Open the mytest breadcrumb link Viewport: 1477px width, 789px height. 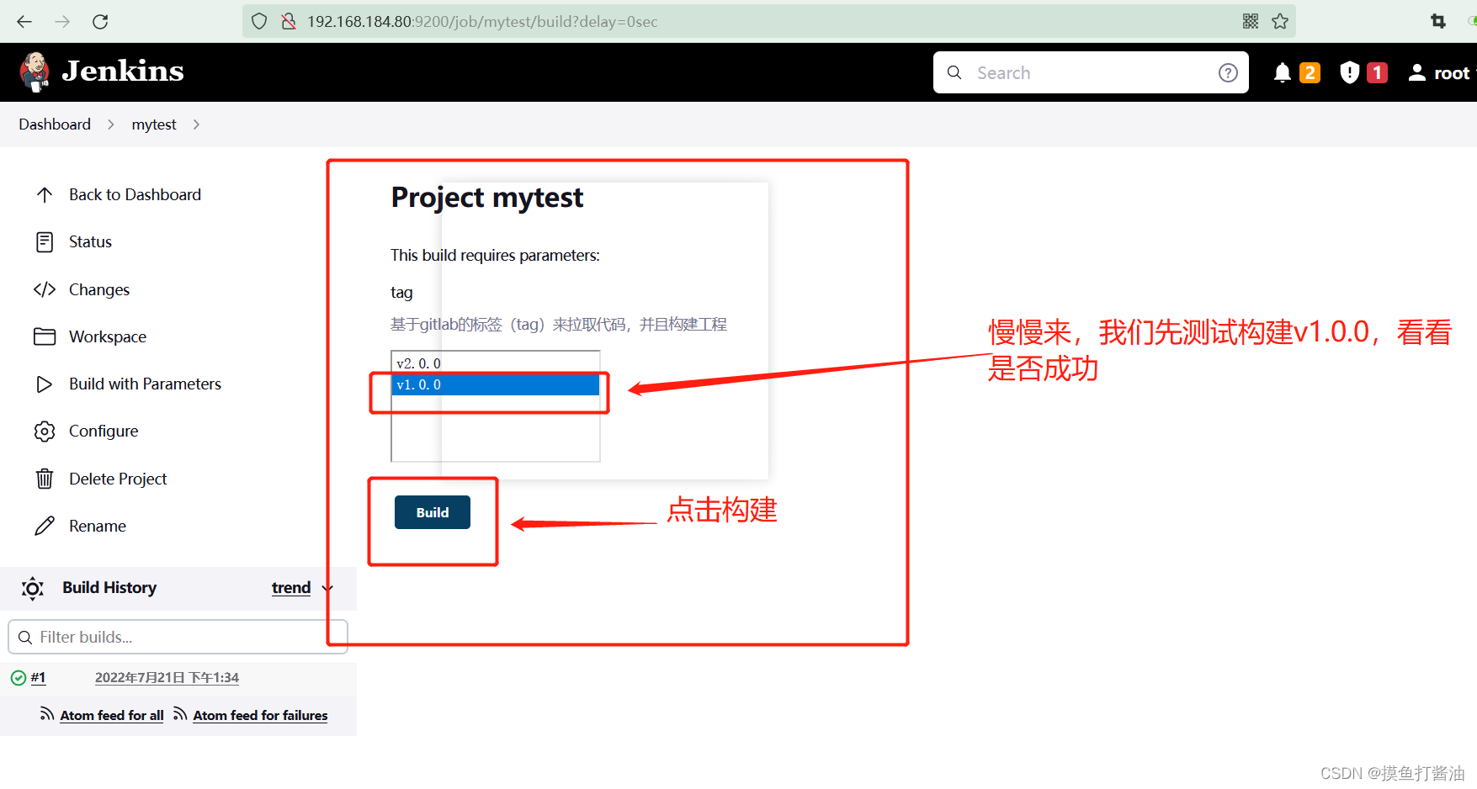[154, 124]
